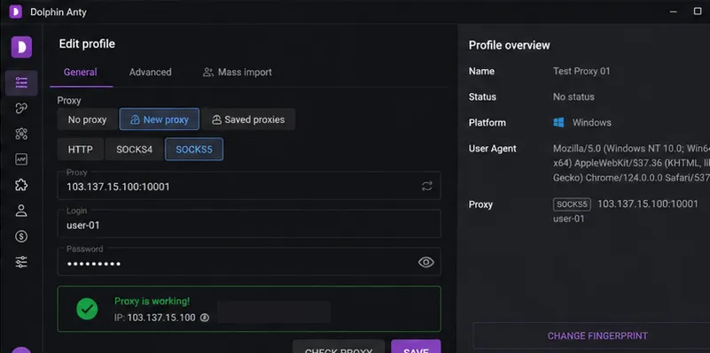The image size is (710, 353).
Task: Click the Password input field
Action: pyautogui.click(x=249, y=262)
